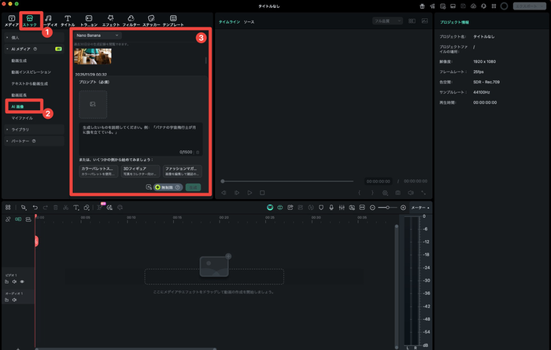Open the Effects (エフェクト) library icon
This screenshot has width=551, height=350.
pyautogui.click(x=110, y=20)
